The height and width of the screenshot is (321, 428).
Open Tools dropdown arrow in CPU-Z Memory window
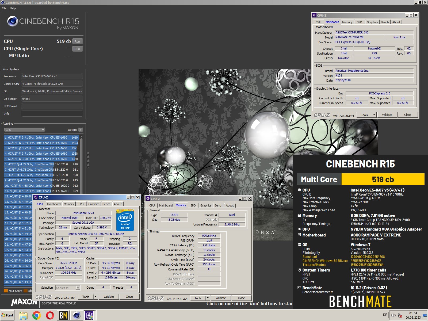point(208,298)
